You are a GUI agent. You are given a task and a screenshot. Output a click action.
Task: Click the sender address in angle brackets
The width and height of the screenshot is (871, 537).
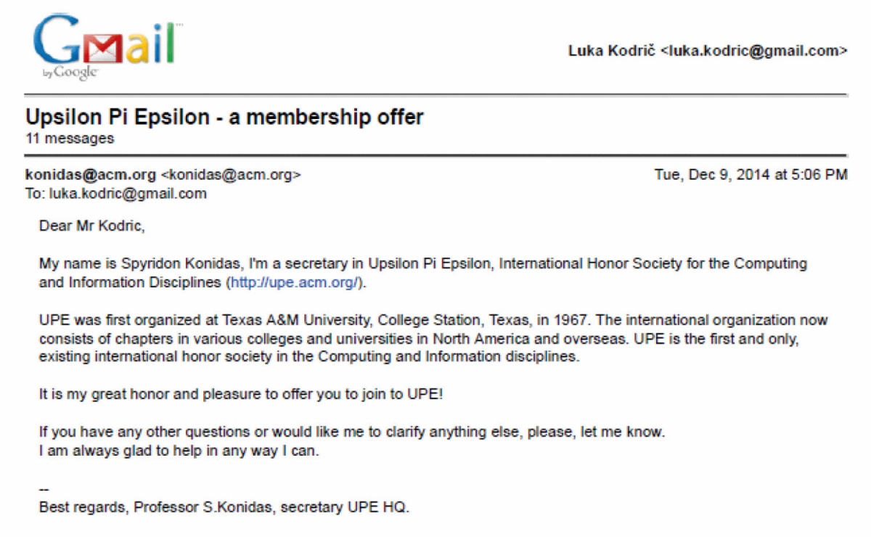[230, 174]
